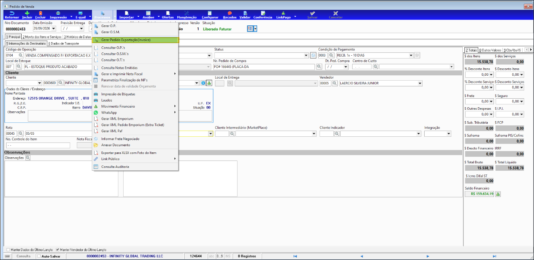The width and height of the screenshot is (534, 260).
Task: Click the Importar toolbar icon
Action: pos(126,15)
